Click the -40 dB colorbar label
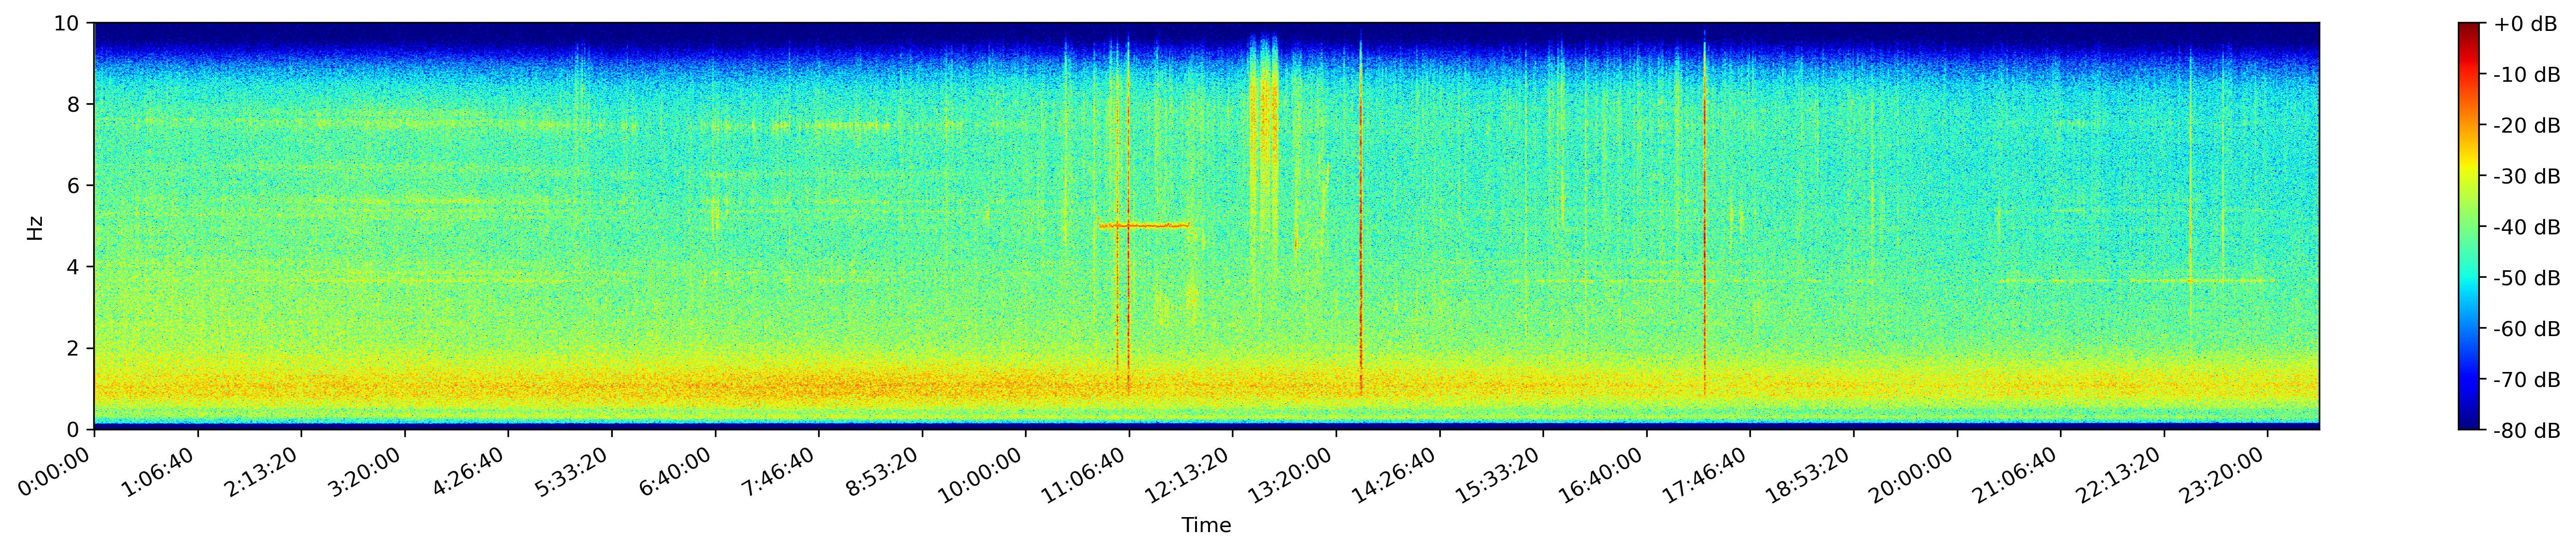Viewport: 2576px width, 551px height. point(2526,227)
